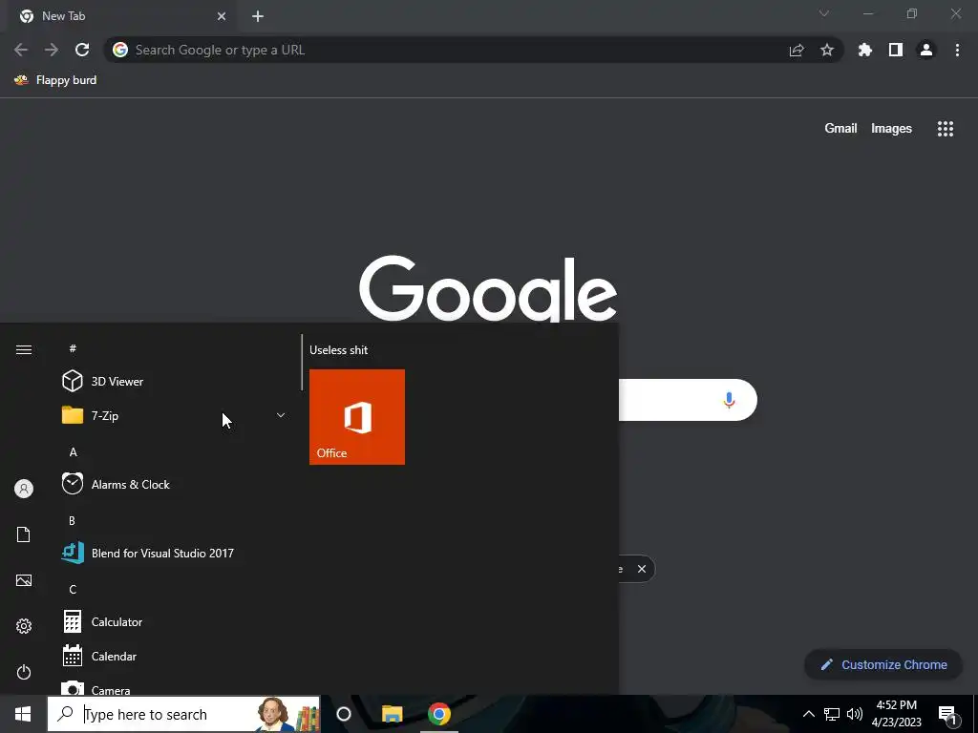This screenshot has width=978, height=733.
Task: Open the tab search chevron
Action: 824,13
